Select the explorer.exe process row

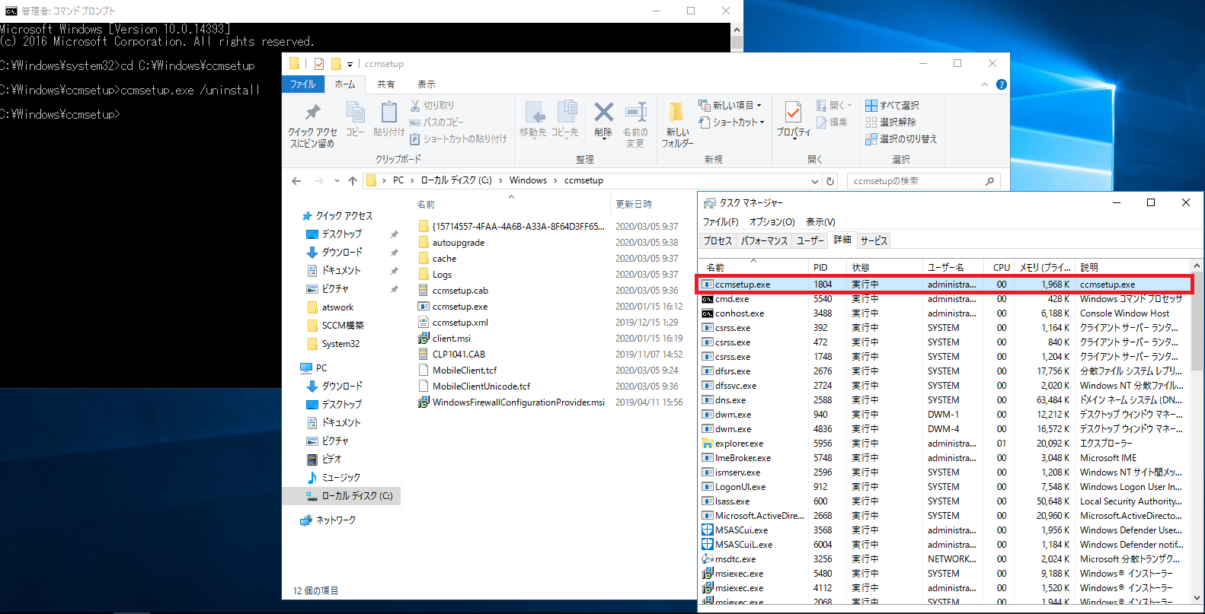coord(945,444)
